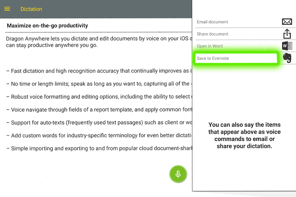Click the envelope email icon
This screenshot has height=197, width=296.
287,22
